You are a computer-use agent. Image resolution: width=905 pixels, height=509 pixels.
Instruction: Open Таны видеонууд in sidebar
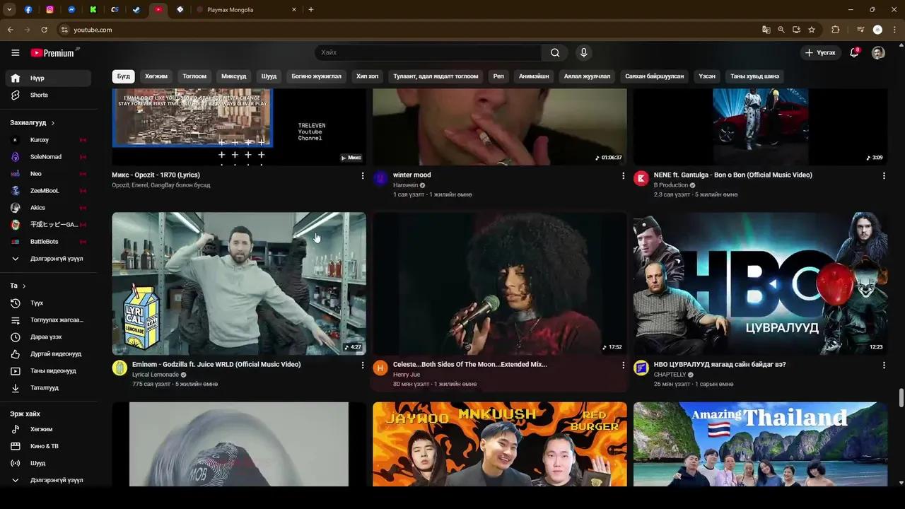[48, 371]
